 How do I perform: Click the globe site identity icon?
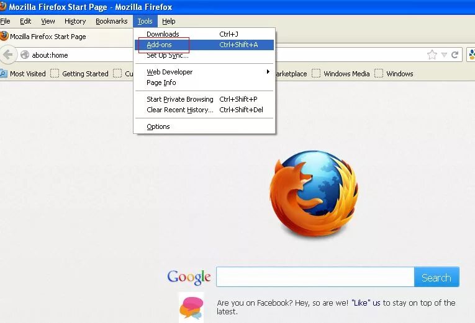coord(25,55)
